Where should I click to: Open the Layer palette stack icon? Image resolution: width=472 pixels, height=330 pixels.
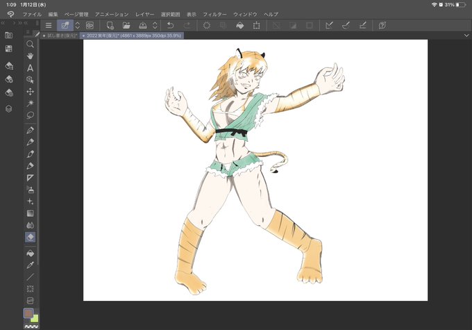9,108
